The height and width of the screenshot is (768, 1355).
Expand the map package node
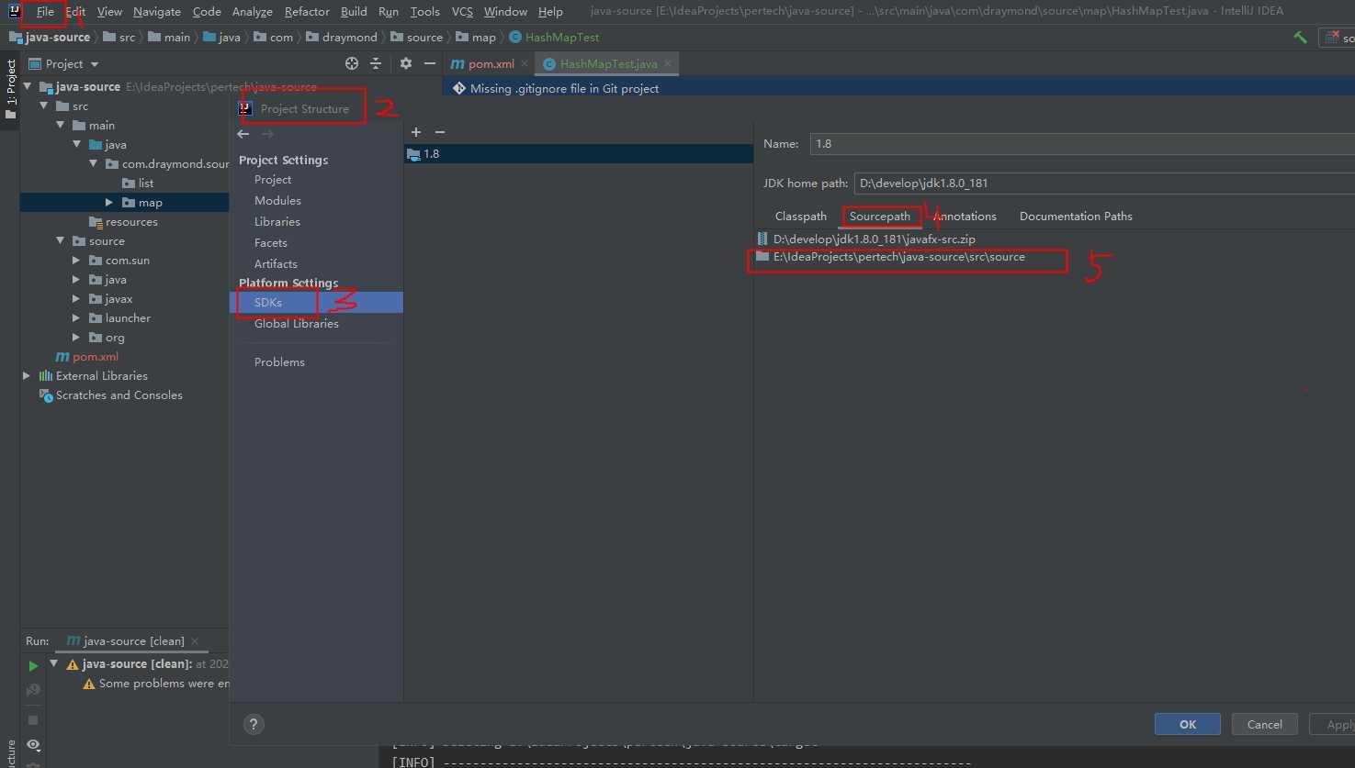pyautogui.click(x=109, y=203)
